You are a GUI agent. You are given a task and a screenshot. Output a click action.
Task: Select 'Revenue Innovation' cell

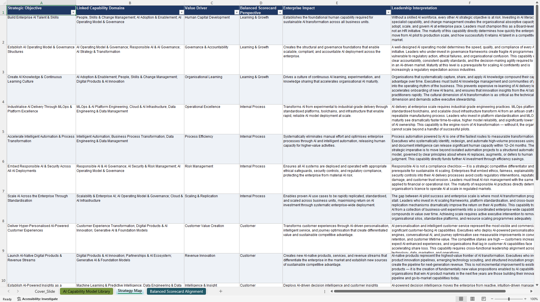coord(212,268)
